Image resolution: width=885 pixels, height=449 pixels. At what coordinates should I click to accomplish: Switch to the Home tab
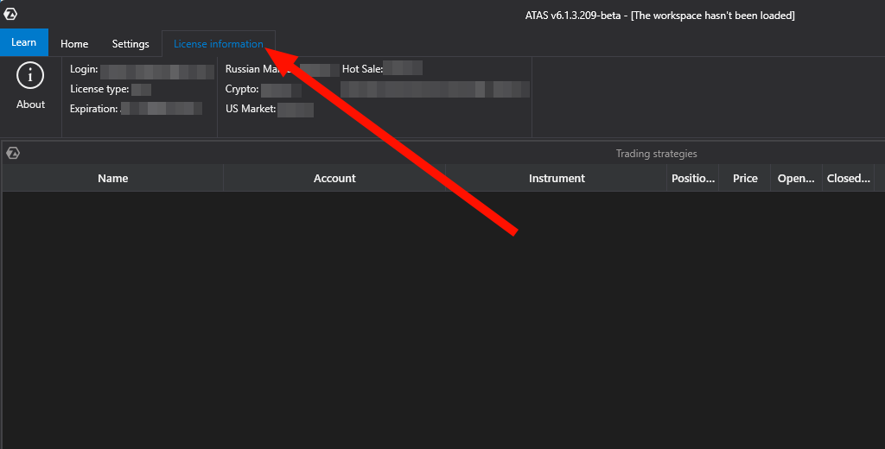click(x=74, y=43)
